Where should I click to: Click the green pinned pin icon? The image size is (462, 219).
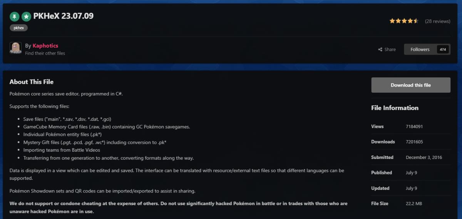tap(14, 17)
